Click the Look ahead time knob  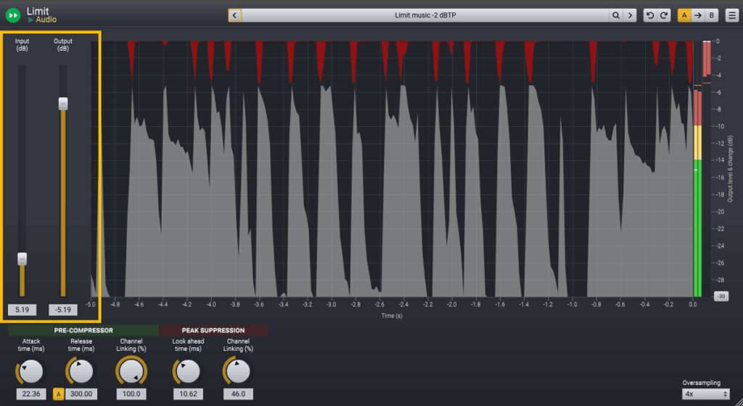(186, 373)
